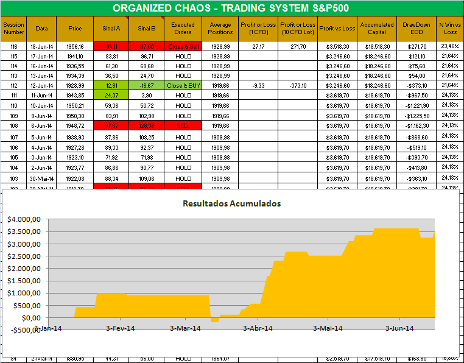Click drawdown value $271,70
The height and width of the screenshot is (363, 464).
pos(417,46)
